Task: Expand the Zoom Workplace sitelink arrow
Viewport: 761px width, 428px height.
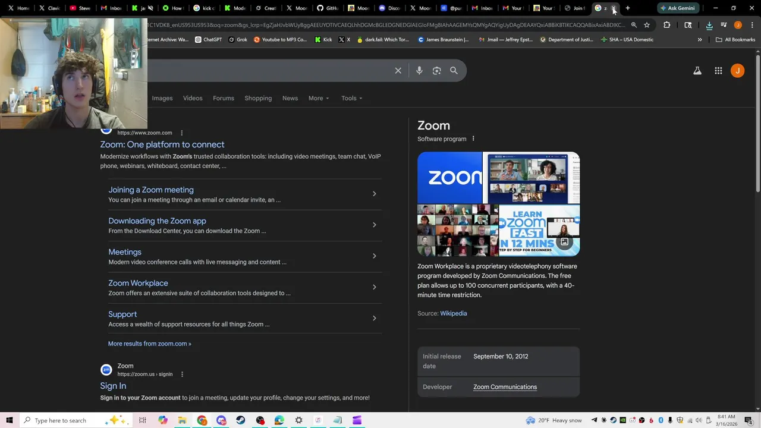Action: pos(374,287)
